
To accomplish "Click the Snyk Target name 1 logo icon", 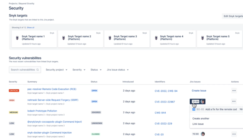I will (x=17, y=38).
